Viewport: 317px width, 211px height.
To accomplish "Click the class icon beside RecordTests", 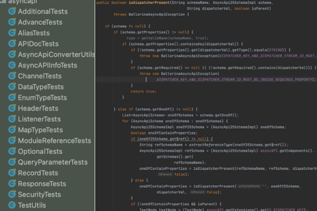I will pyautogui.click(x=12, y=173).
